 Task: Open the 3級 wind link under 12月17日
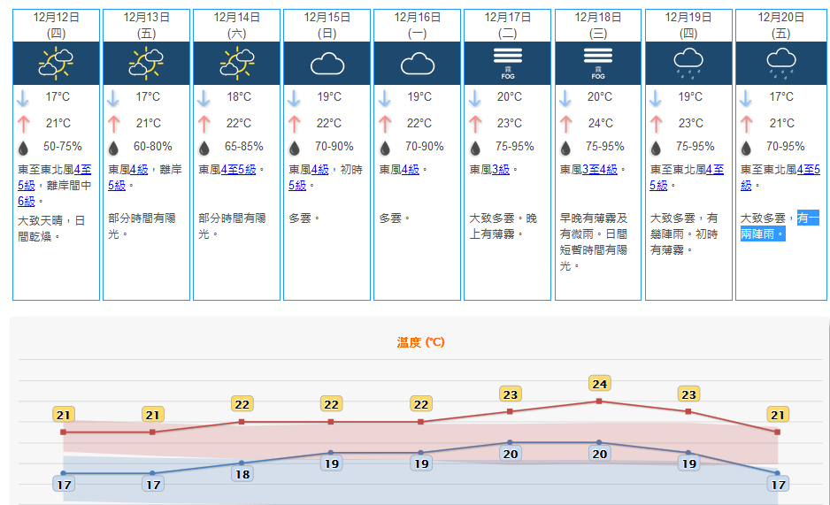point(501,170)
